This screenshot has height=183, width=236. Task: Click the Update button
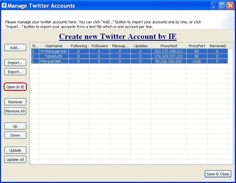tap(15, 150)
